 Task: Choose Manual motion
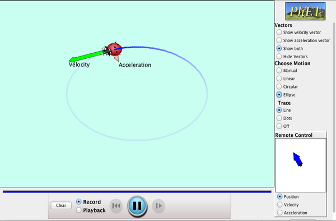tap(287, 70)
